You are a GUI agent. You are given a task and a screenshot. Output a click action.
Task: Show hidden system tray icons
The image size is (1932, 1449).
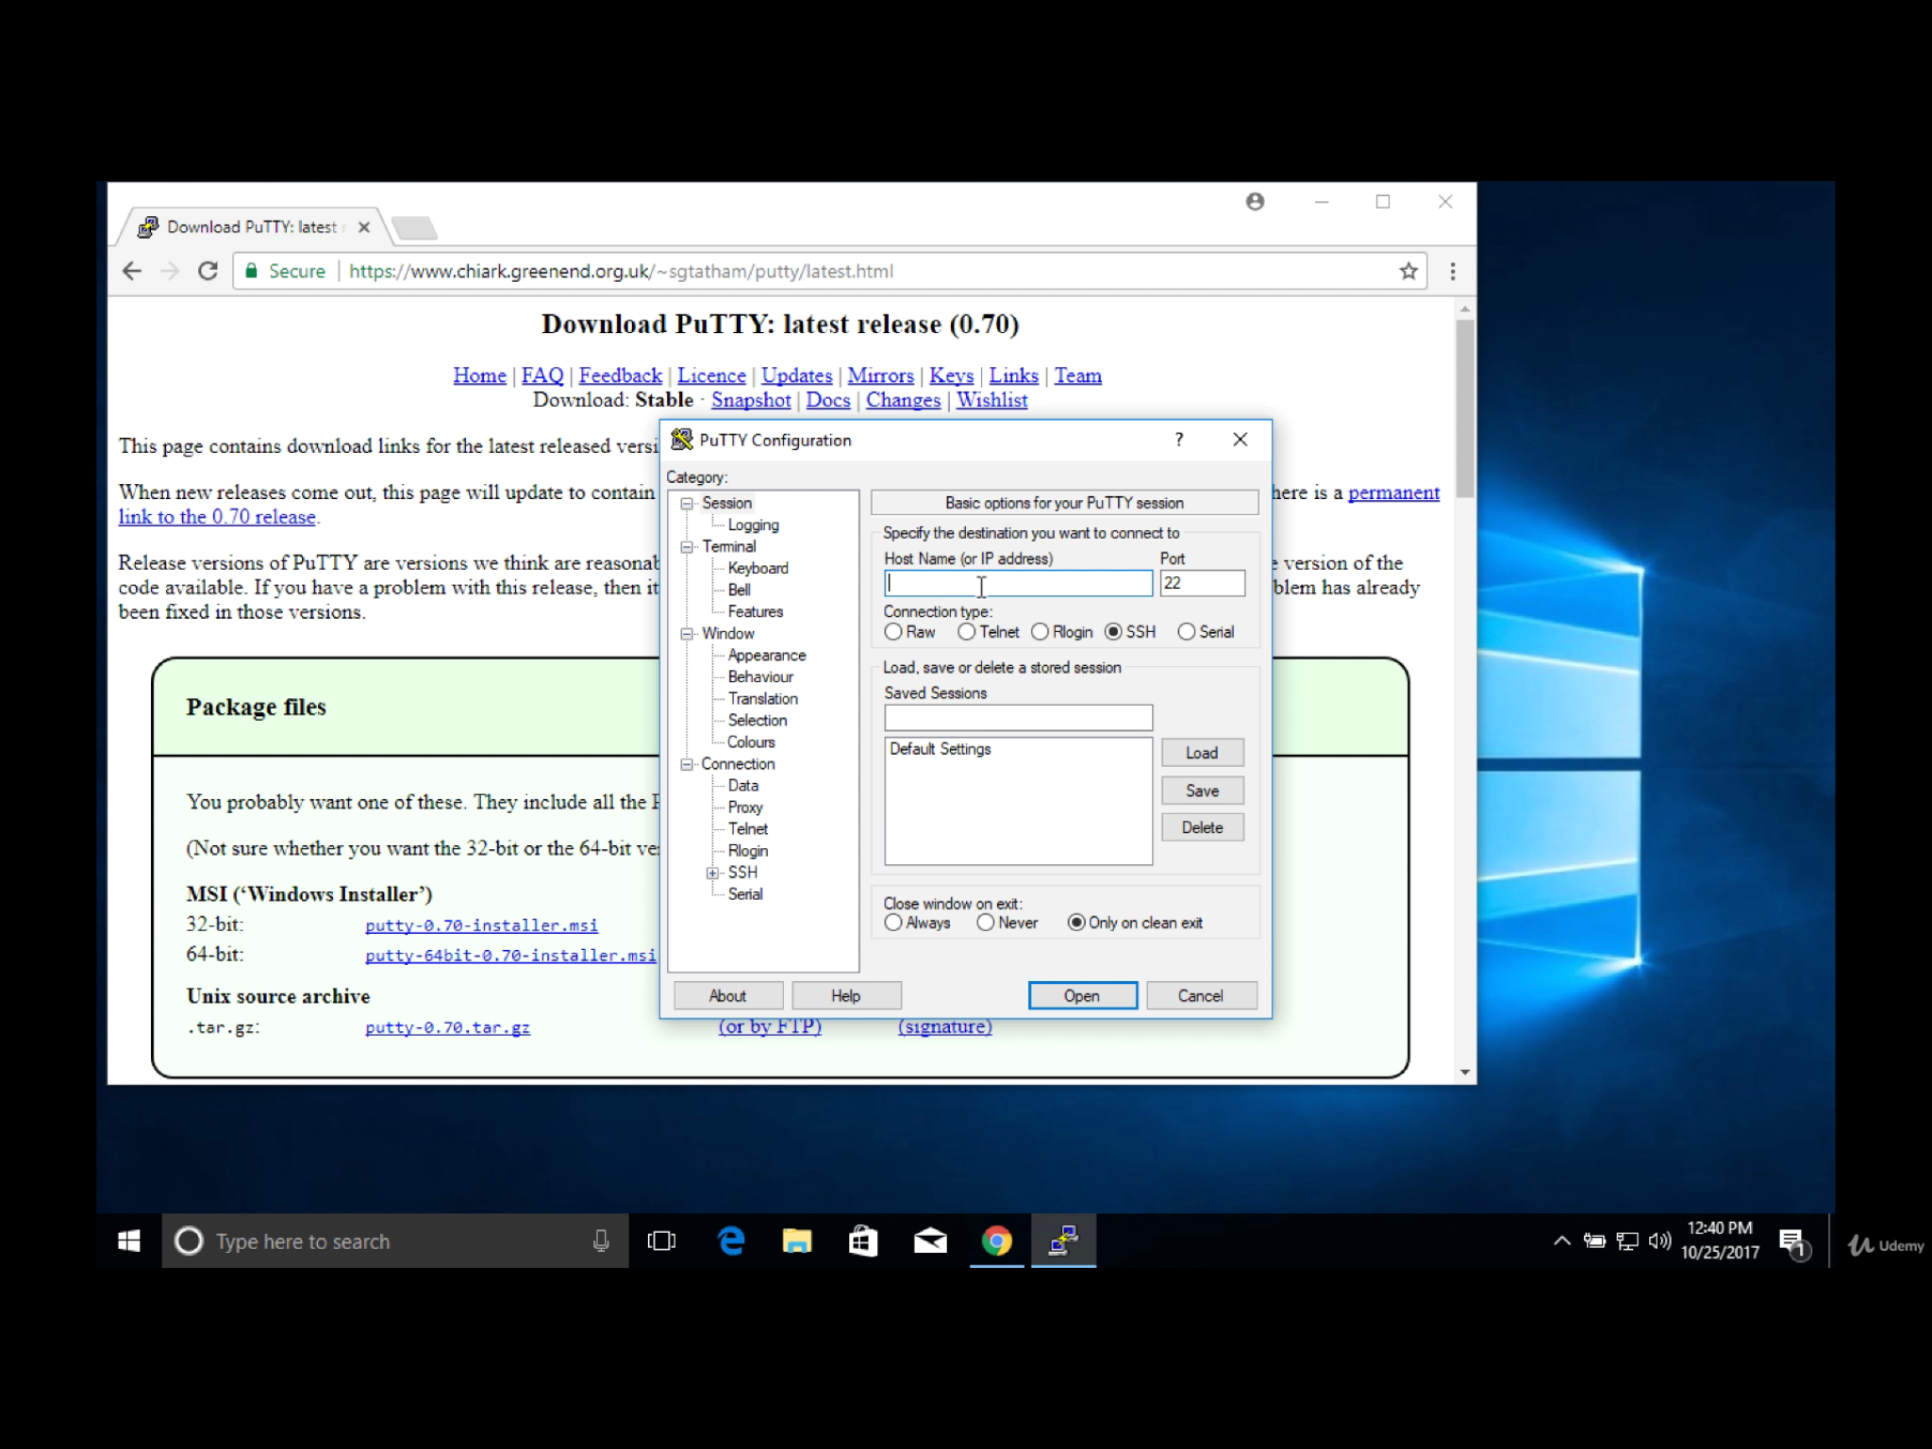(x=1561, y=1241)
